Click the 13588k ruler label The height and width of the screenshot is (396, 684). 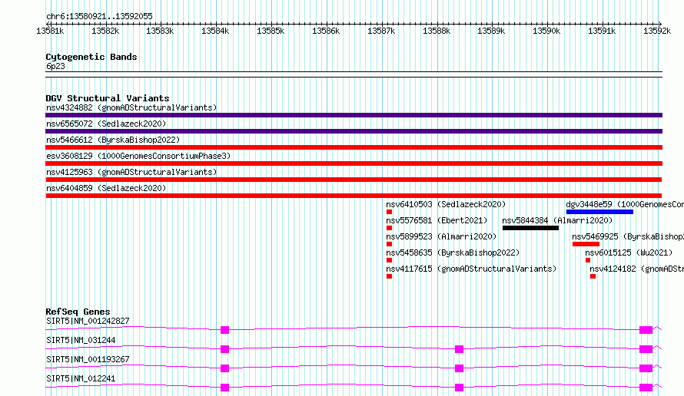437,31
